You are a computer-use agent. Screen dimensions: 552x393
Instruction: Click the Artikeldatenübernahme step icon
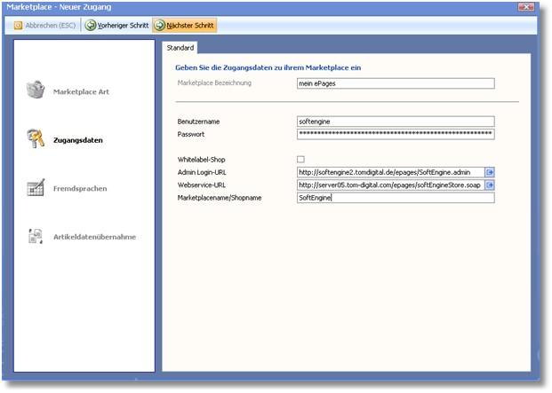point(36,237)
